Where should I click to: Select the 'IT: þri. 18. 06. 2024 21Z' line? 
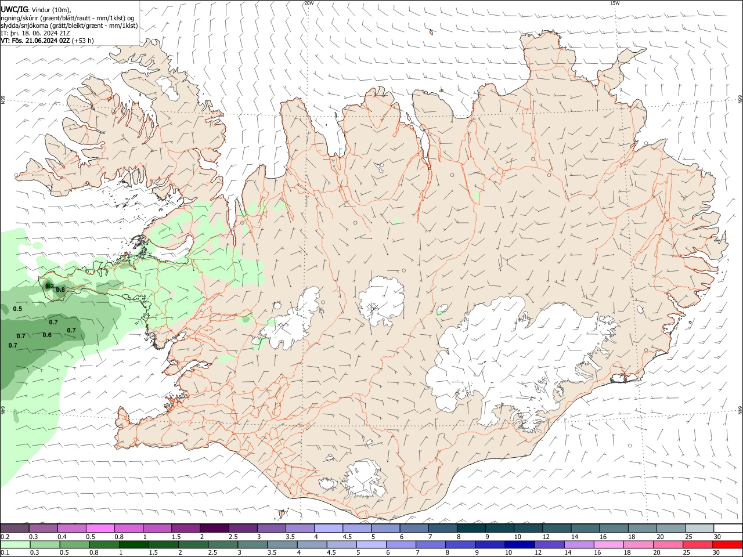click(36, 33)
